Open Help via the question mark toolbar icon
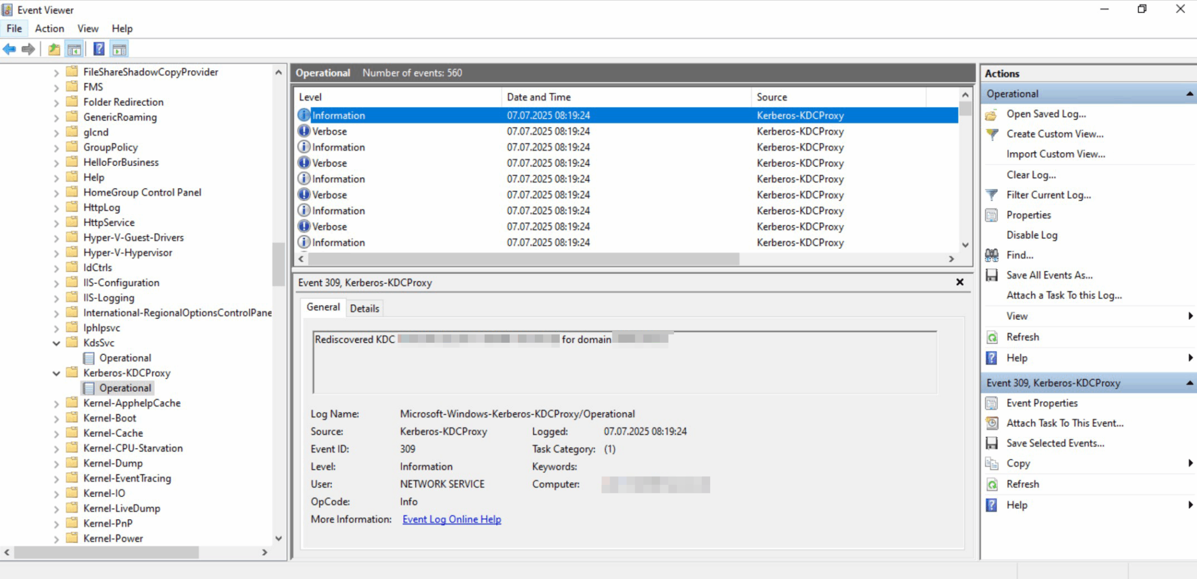The width and height of the screenshot is (1197, 579). pyautogui.click(x=99, y=49)
